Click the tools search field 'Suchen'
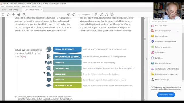This screenshot has width=184, height=103. [x=166, y=21]
